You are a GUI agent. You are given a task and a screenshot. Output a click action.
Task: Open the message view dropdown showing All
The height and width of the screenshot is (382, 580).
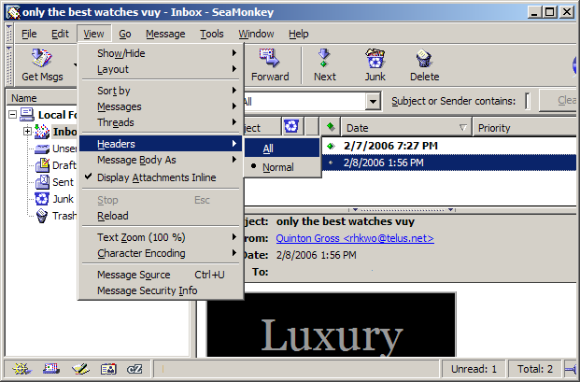pos(372,101)
